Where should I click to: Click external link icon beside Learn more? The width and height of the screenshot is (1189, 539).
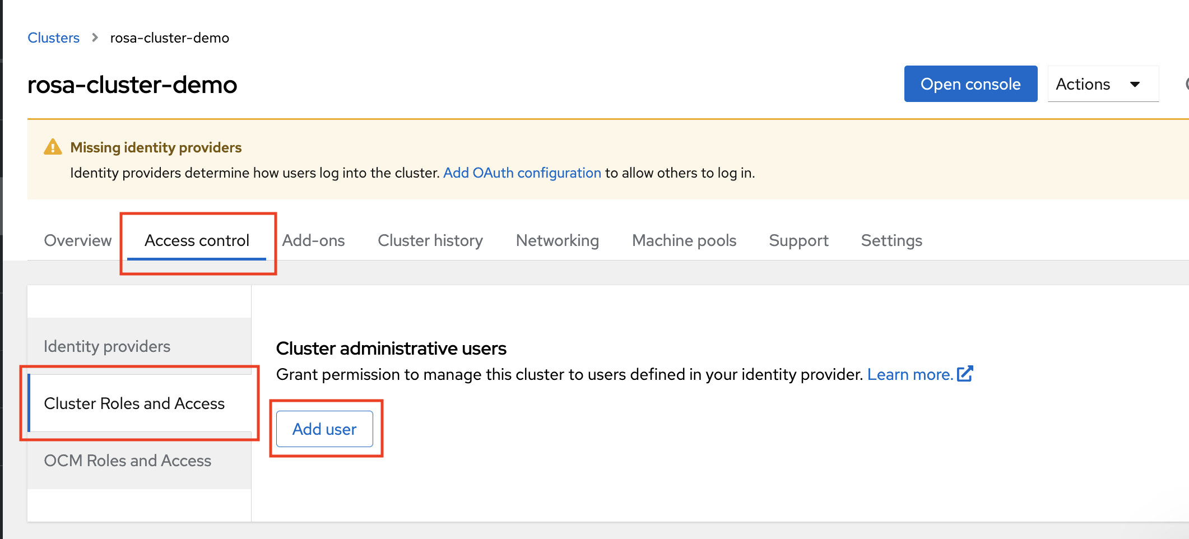(x=965, y=374)
